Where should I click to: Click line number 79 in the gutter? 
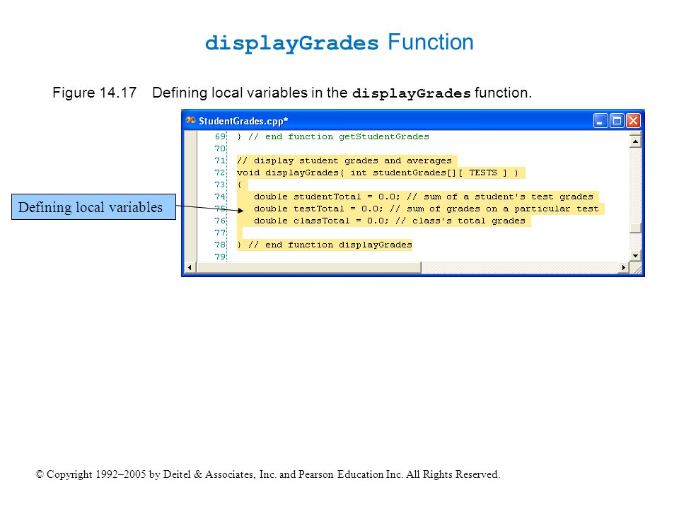[x=220, y=257]
